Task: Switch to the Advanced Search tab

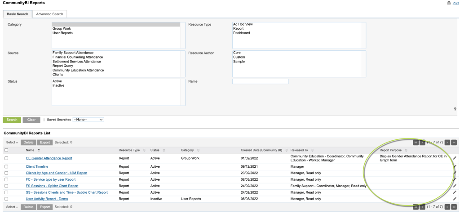Action: point(49,14)
